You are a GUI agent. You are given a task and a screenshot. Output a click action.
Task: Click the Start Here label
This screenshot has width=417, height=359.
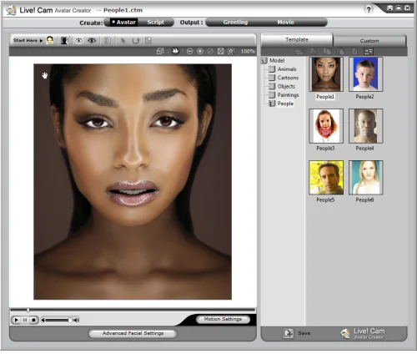tap(25, 40)
